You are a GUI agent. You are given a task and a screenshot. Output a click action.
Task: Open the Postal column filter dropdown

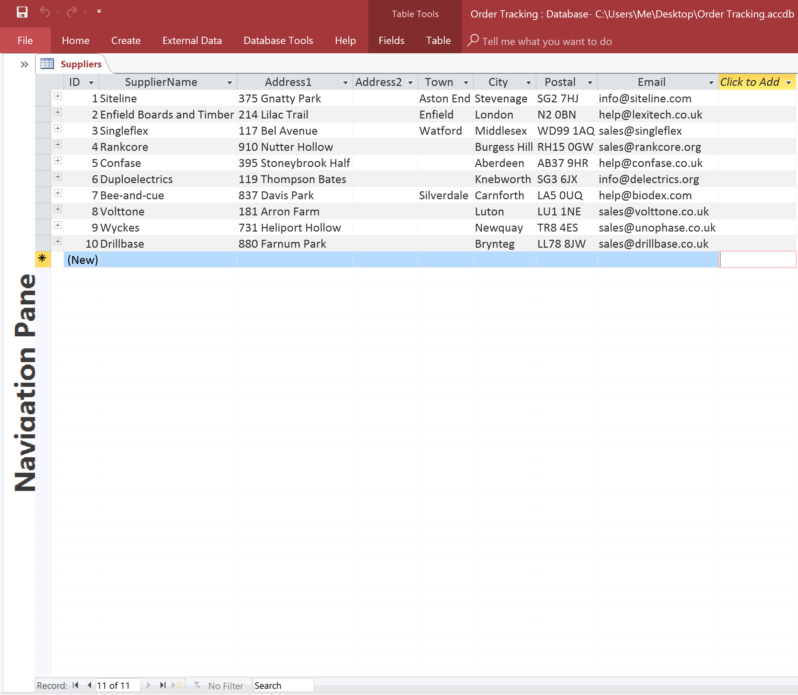tap(590, 82)
